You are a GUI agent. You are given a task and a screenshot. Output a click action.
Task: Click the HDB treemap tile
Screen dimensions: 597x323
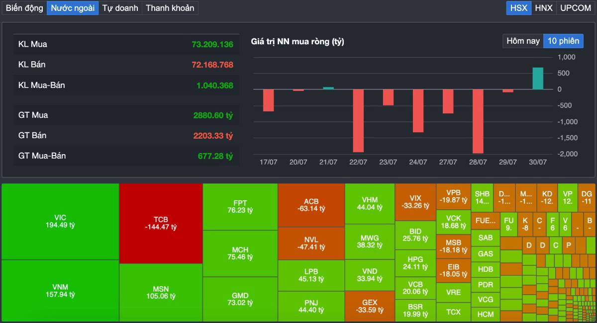coord(486,269)
